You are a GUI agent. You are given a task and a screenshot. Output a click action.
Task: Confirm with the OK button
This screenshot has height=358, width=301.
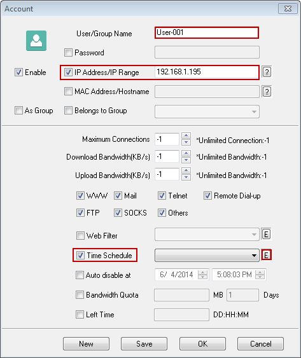pos(202,343)
